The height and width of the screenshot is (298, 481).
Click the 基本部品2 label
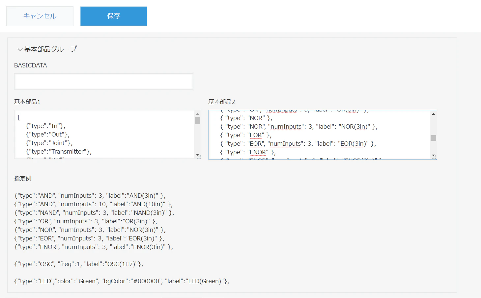222,102
